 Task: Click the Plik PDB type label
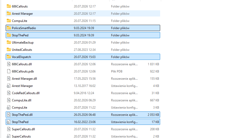point(116,71)
